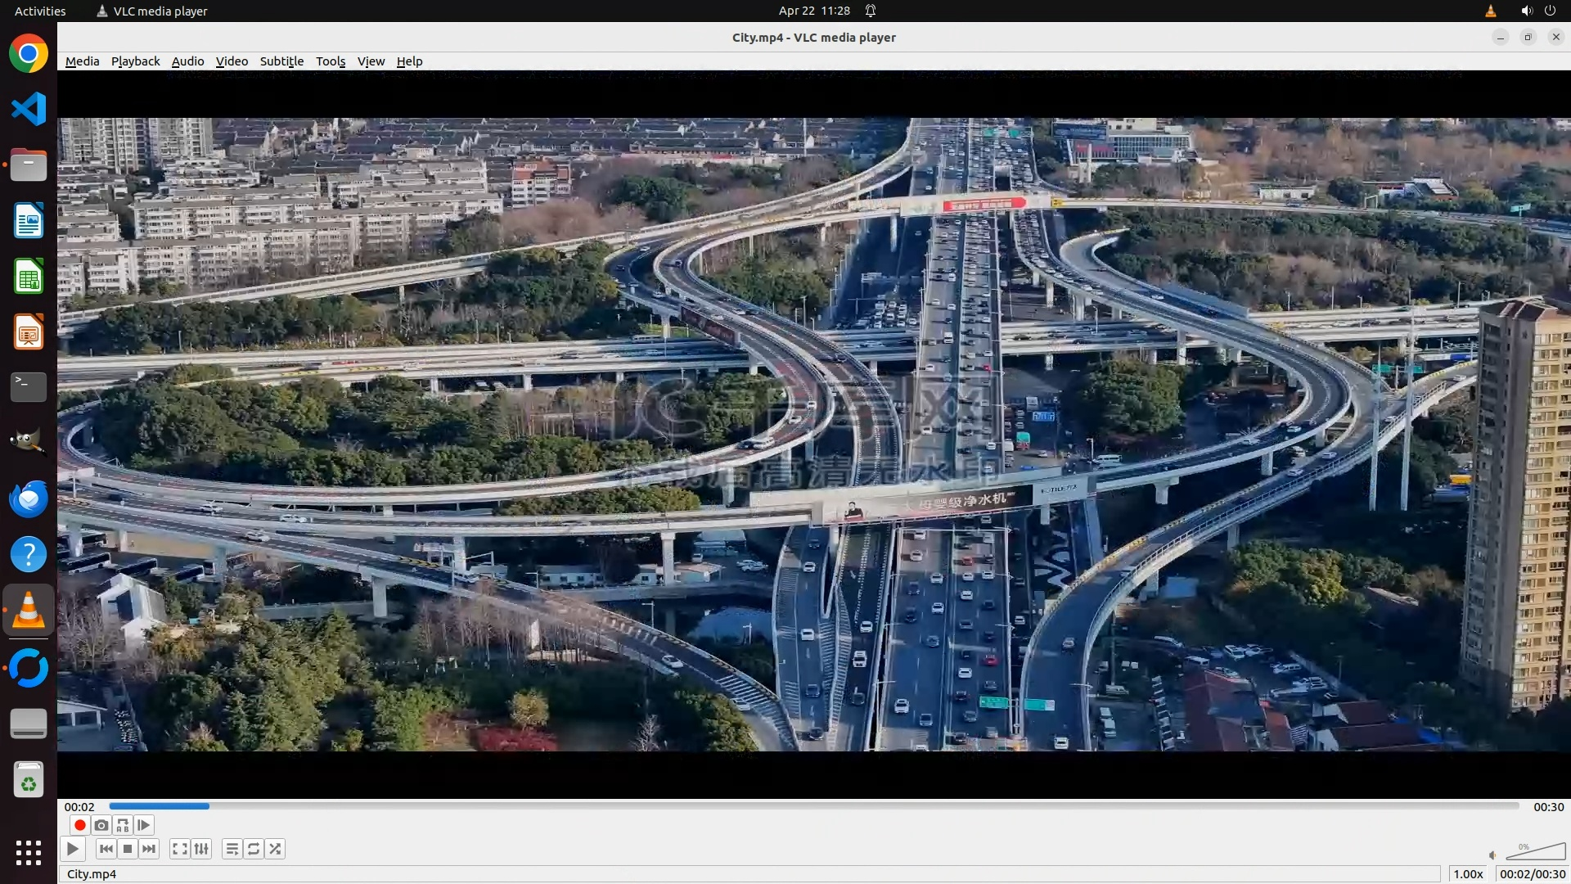Stop playback with the square button
Image resolution: width=1571 pixels, height=884 pixels.
click(128, 849)
